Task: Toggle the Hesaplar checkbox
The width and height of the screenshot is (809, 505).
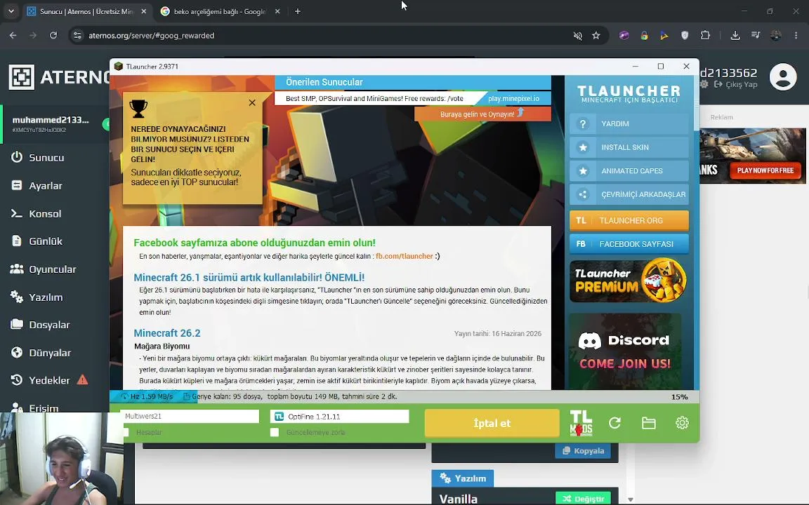Action: pos(126,432)
